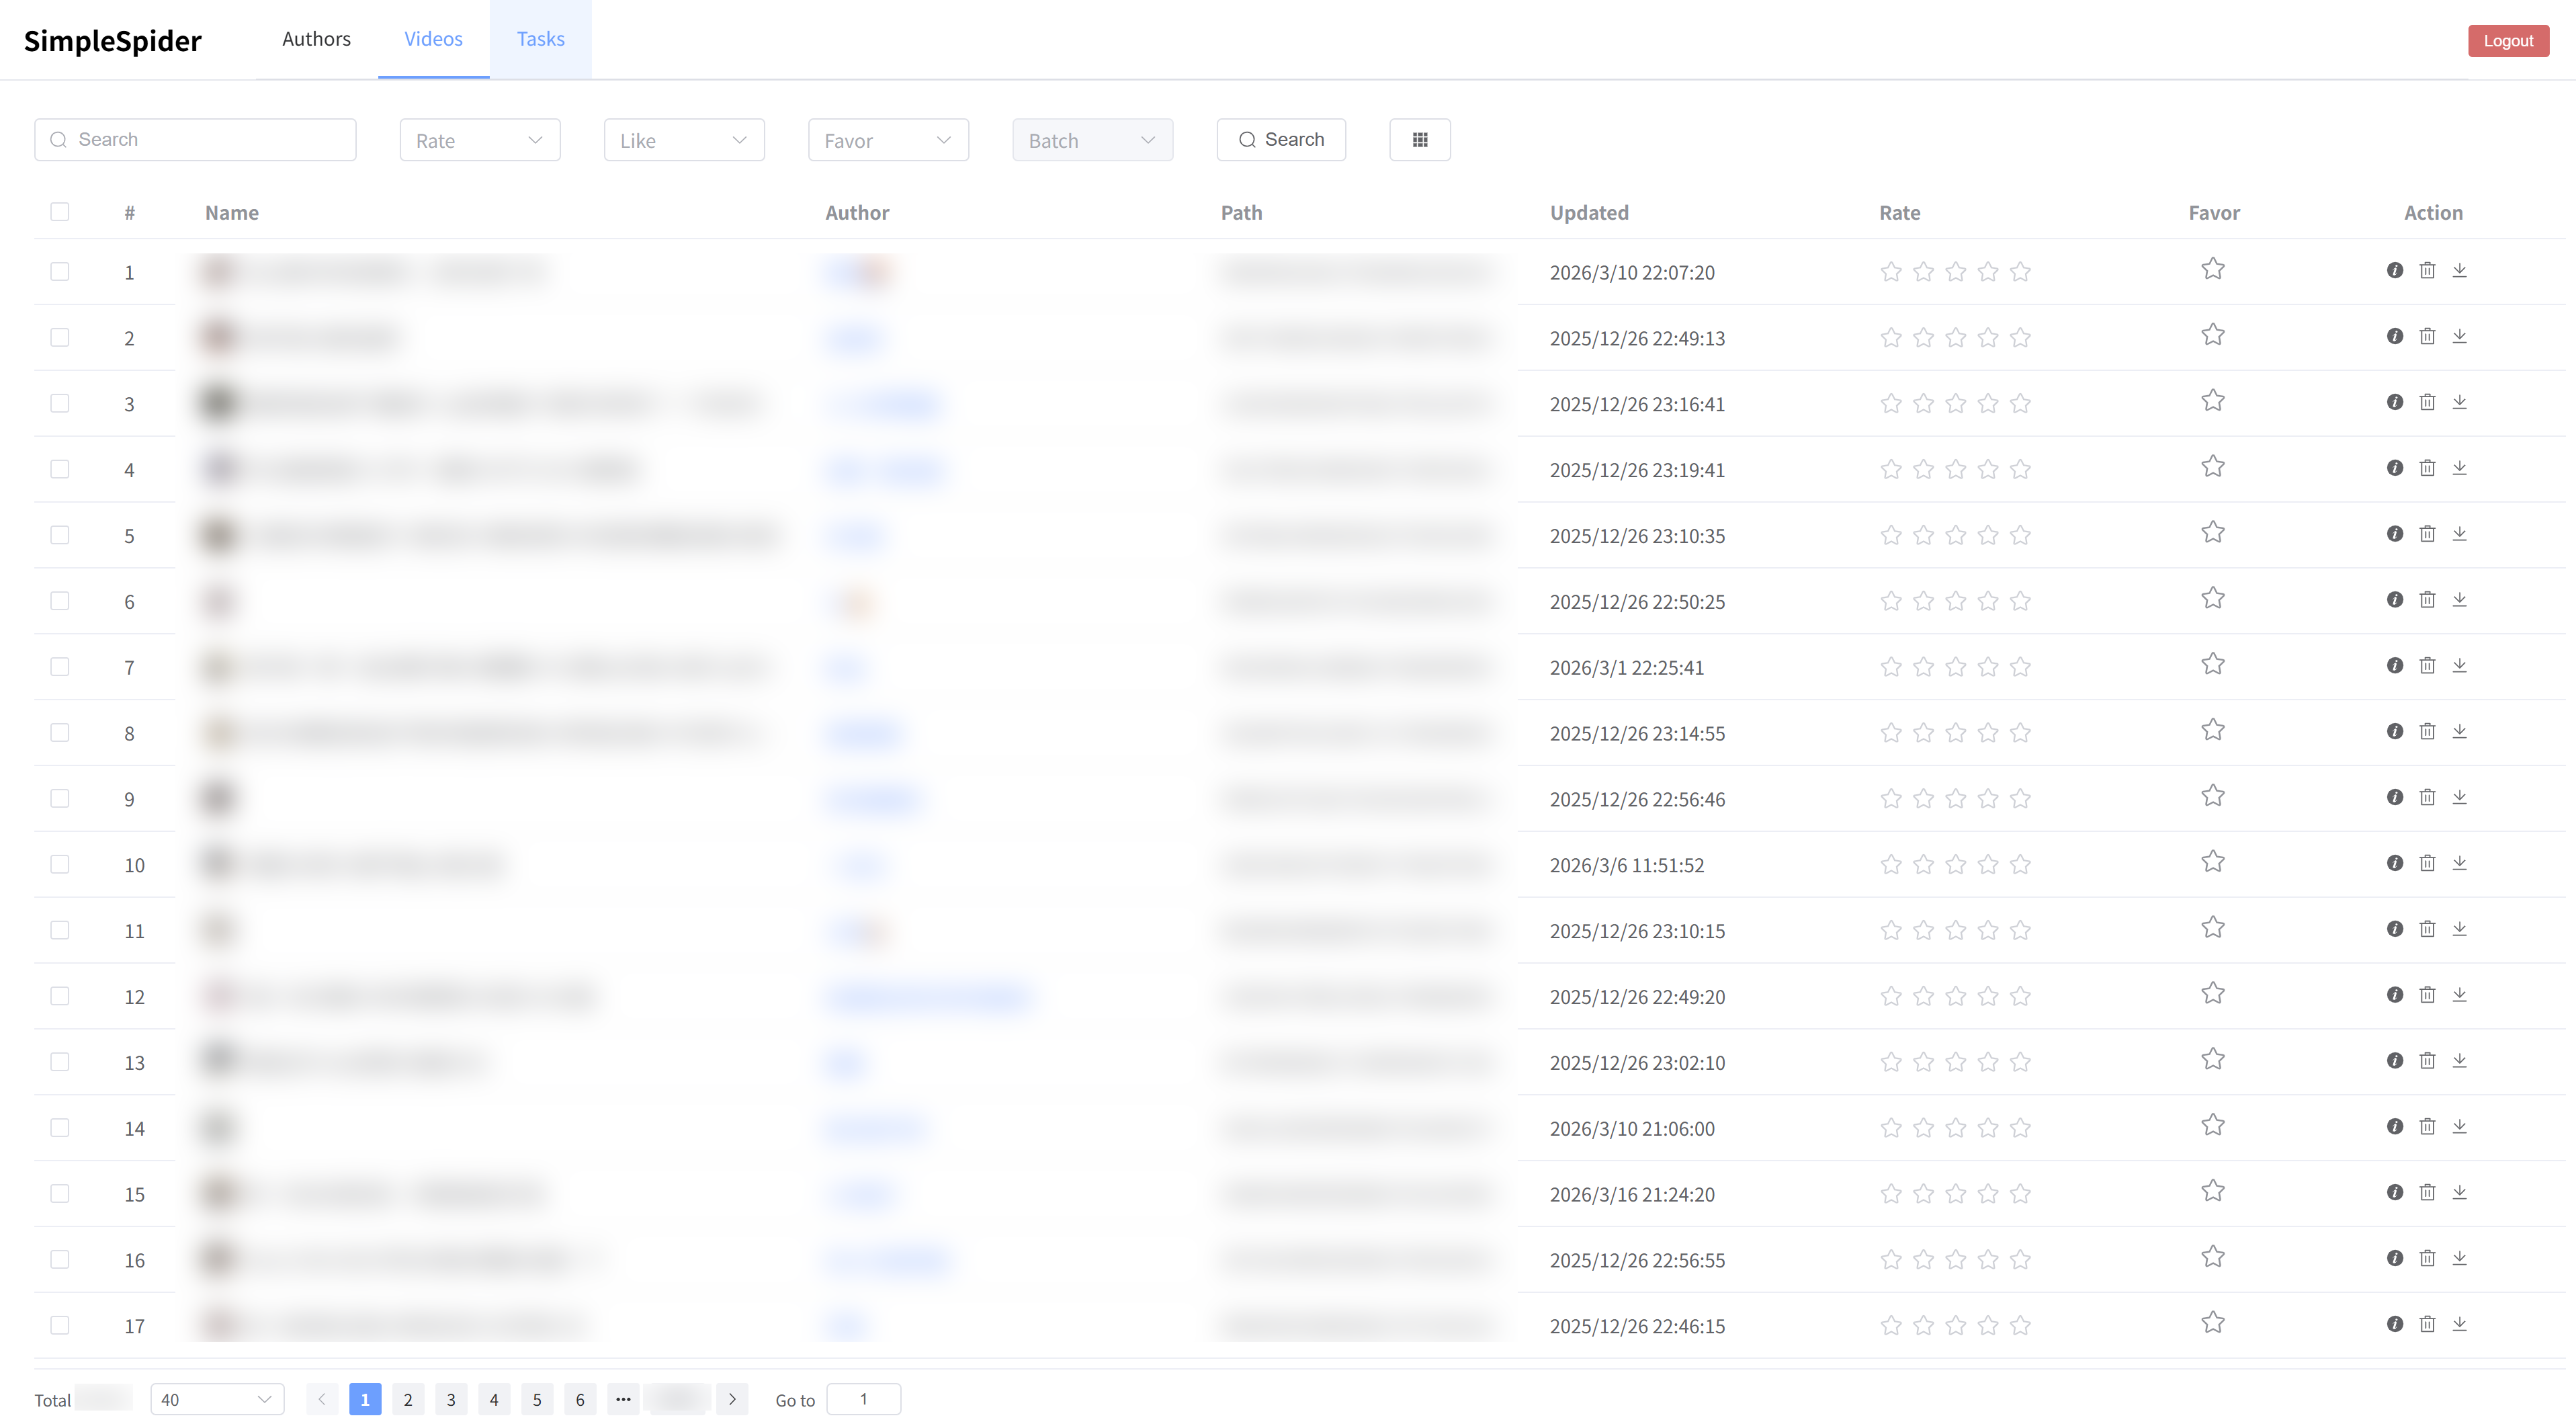Click the Logout button
This screenshot has height=1424, width=2576.
coord(2508,41)
